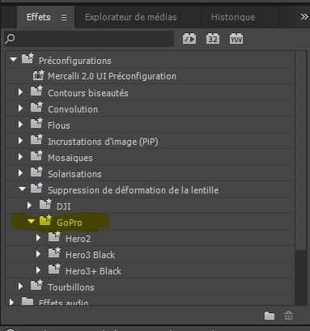Collapse the GoPro folder
The width and height of the screenshot is (310, 331).
32,222
